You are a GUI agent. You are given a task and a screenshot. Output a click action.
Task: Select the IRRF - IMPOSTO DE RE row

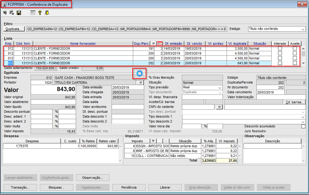[181, 151]
